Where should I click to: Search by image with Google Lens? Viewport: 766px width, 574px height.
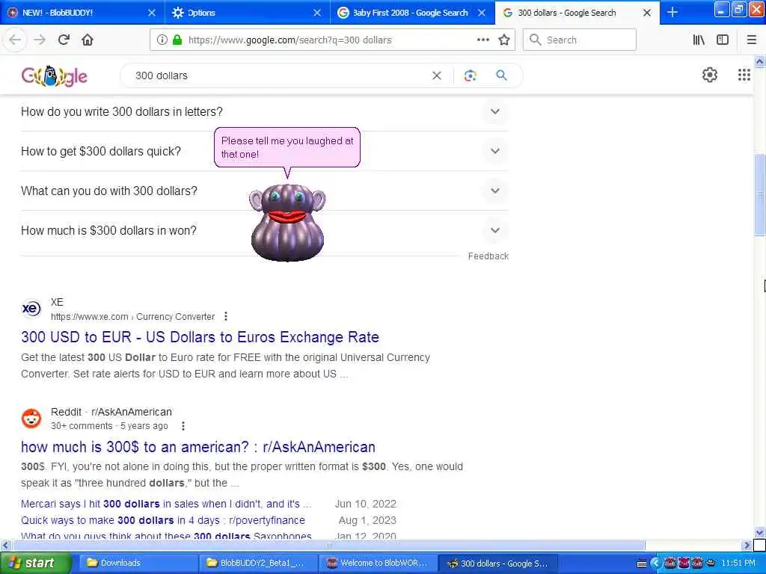tap(470, 75)
